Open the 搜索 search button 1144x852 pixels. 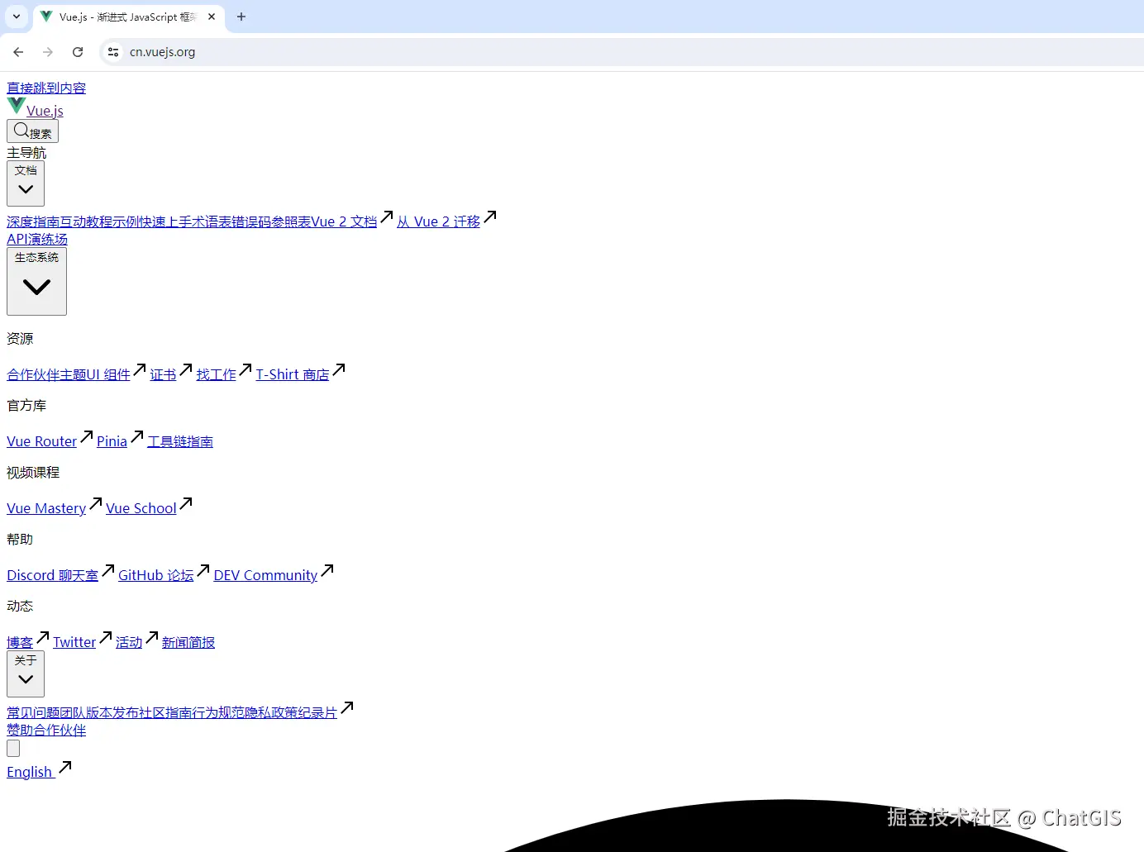32,131
